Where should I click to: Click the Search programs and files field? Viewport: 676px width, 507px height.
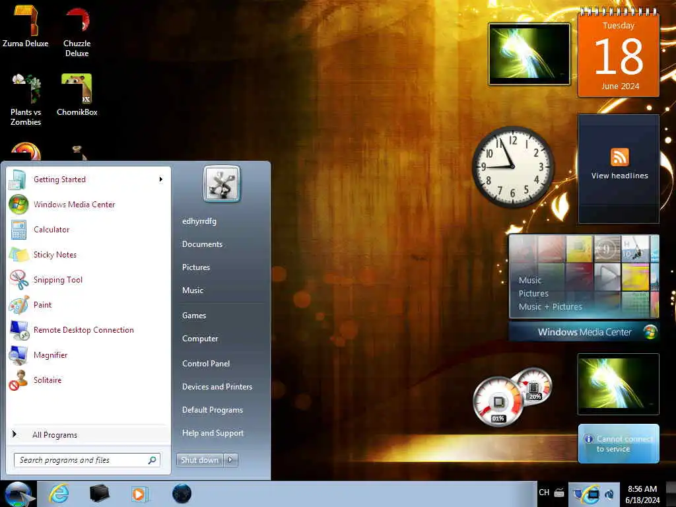tap(87, 460)
